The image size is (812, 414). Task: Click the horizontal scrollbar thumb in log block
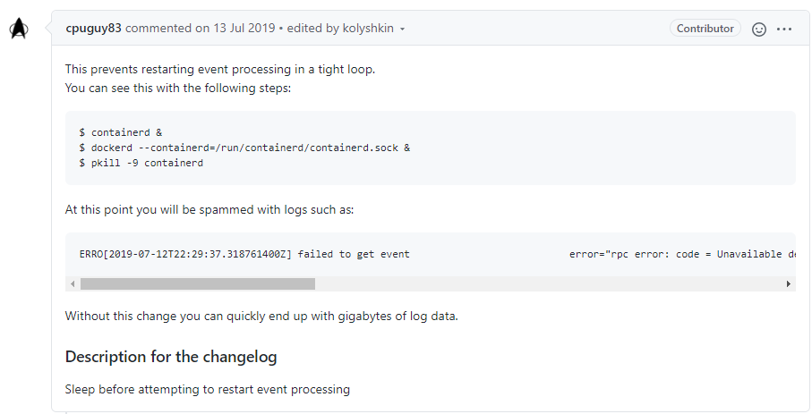tap(197, 283)
